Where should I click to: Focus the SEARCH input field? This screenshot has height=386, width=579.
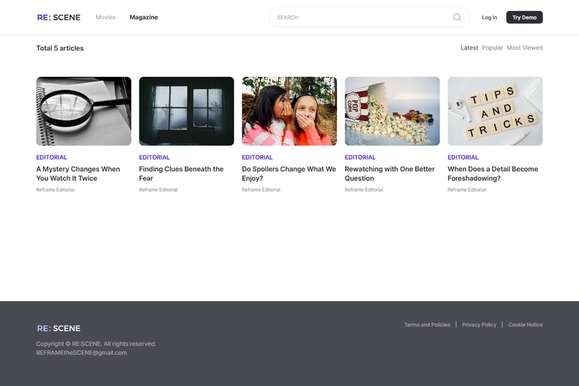(369, 17)
